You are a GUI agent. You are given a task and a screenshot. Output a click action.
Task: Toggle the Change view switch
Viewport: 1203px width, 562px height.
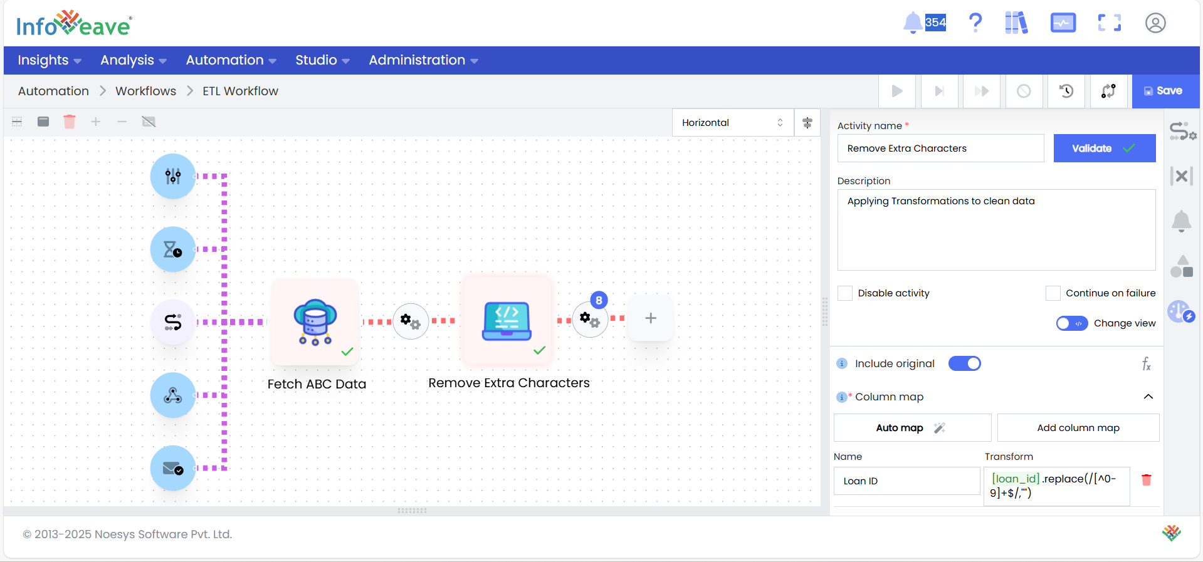pos(1071,323)
